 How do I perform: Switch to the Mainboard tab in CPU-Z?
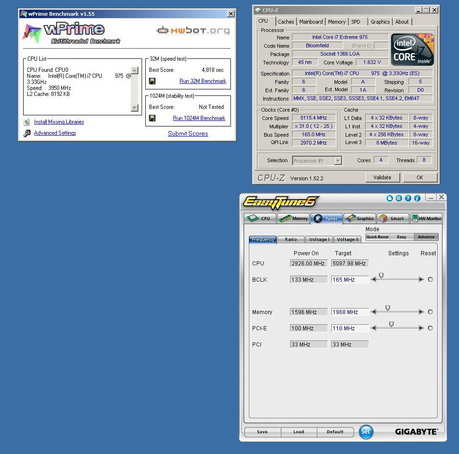pos(311,22)
